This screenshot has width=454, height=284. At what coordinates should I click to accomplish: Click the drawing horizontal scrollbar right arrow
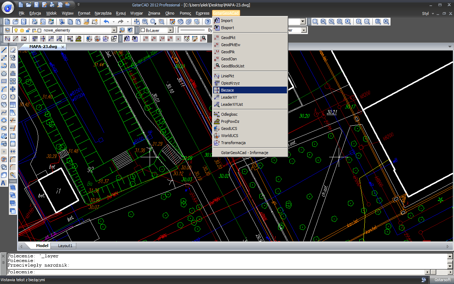click(x=448, y=246)
